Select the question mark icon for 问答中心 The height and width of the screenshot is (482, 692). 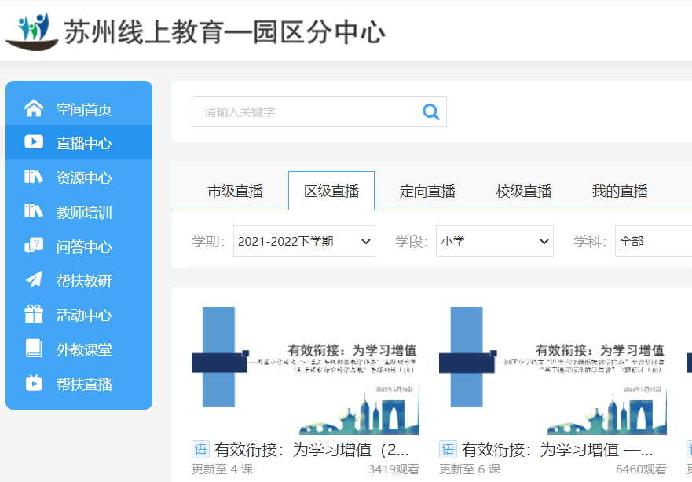pyautogui.click(x=32, y=244)
